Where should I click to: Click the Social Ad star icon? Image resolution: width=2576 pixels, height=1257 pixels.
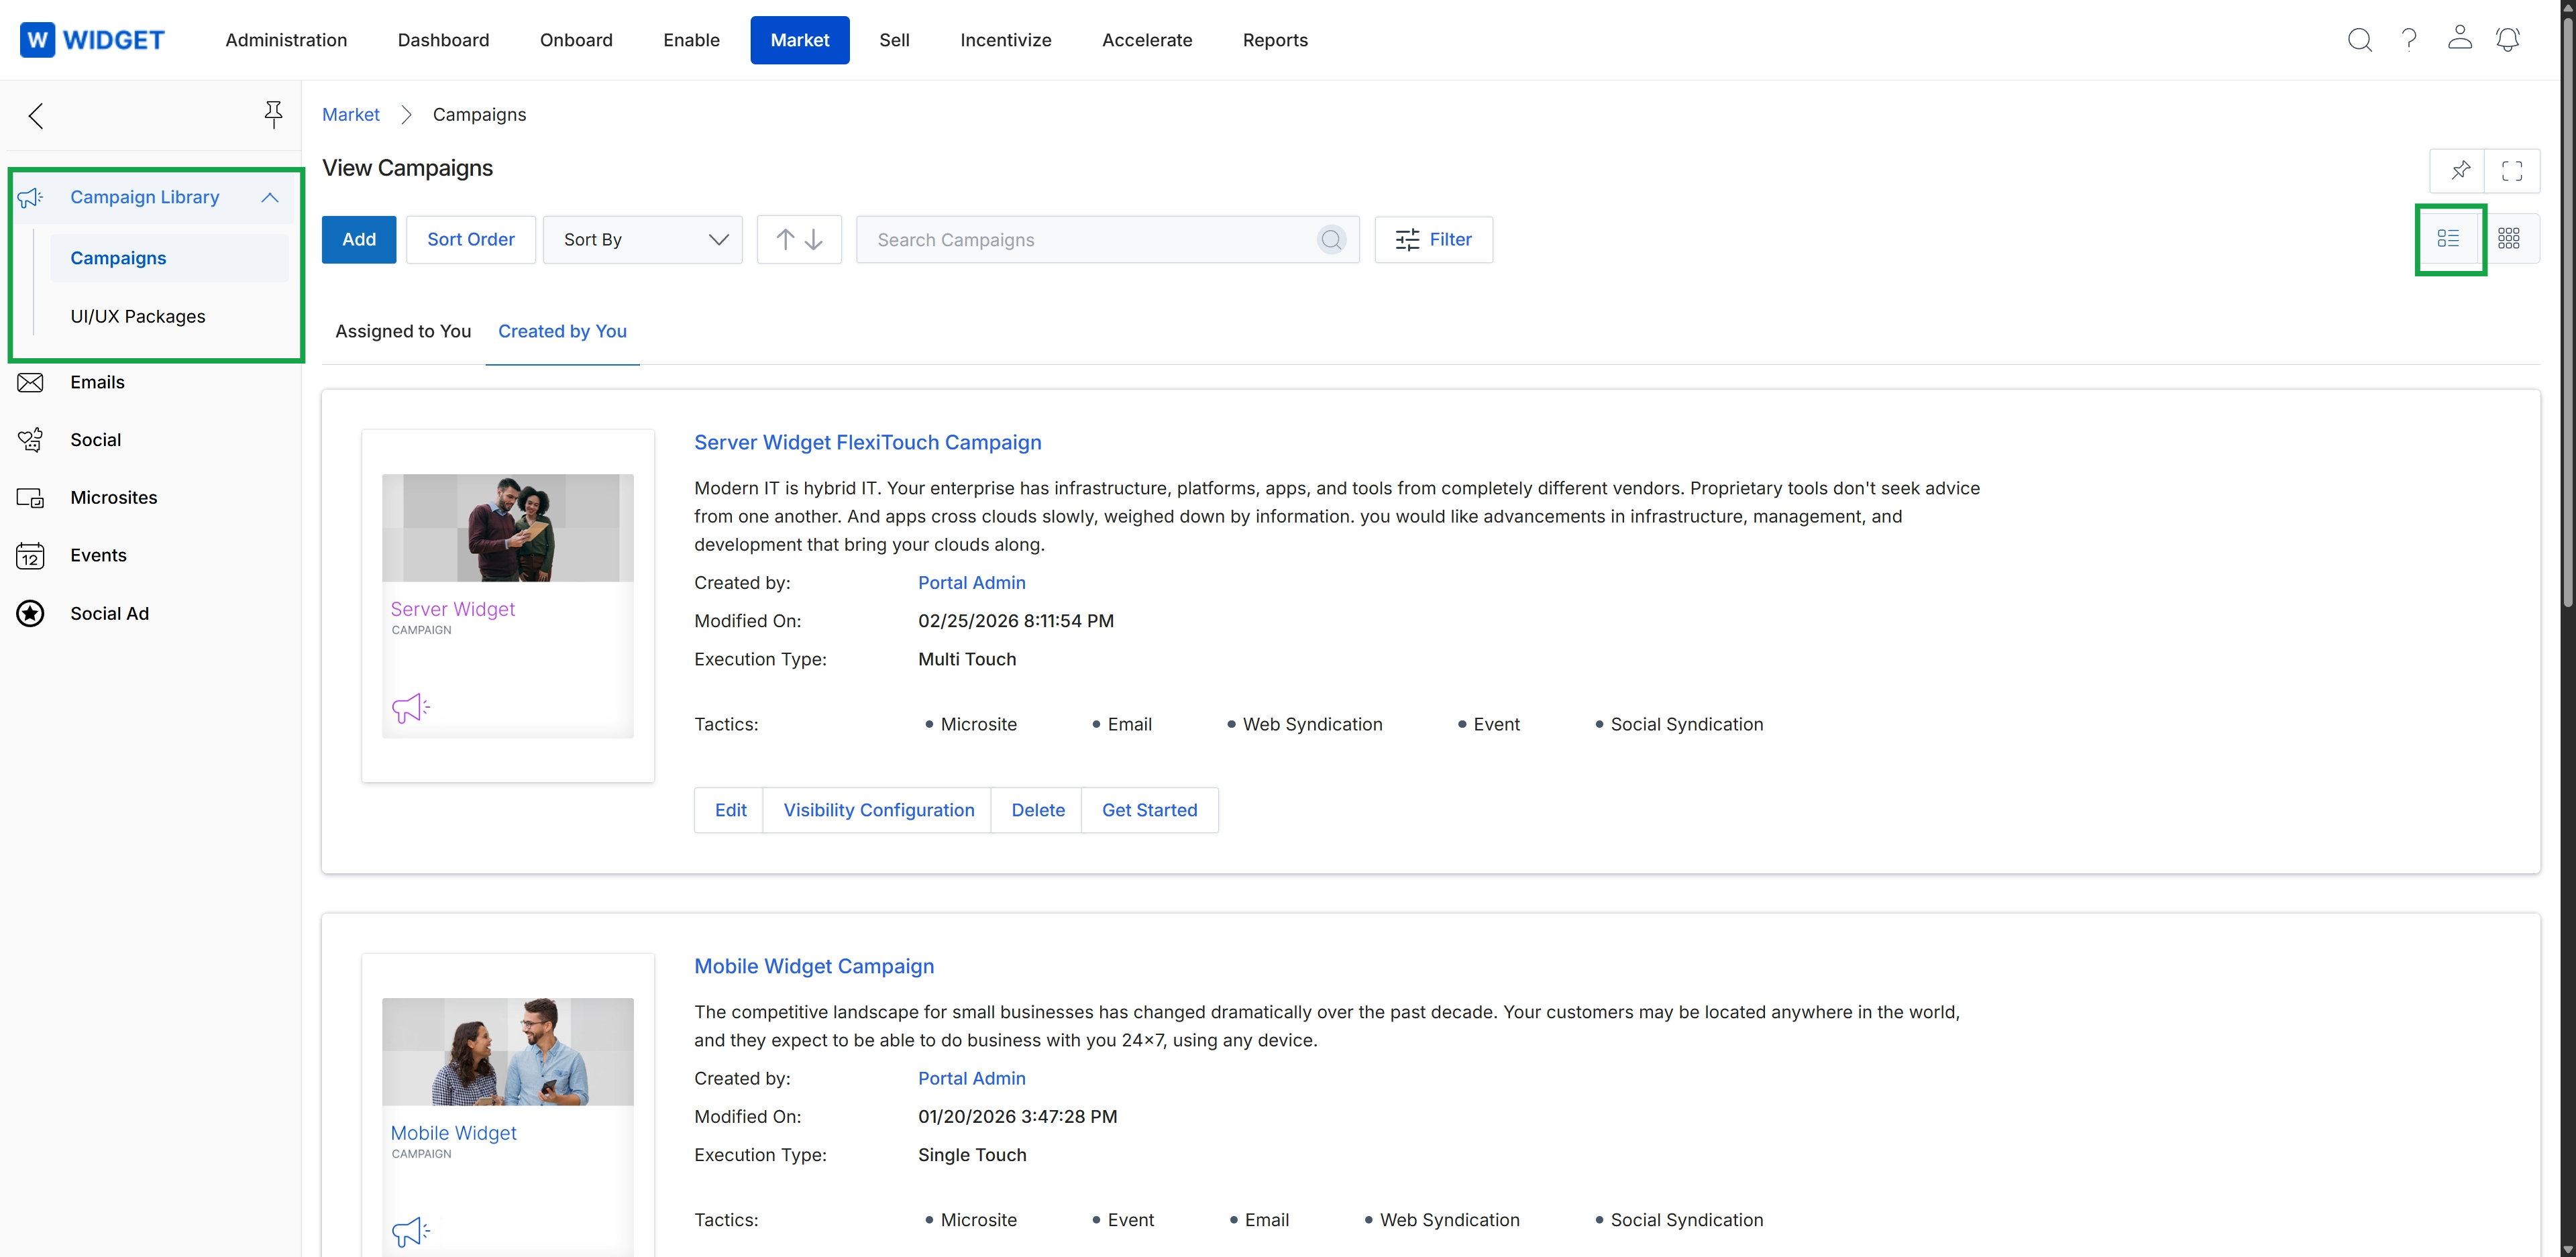click(x=30, y=613)
